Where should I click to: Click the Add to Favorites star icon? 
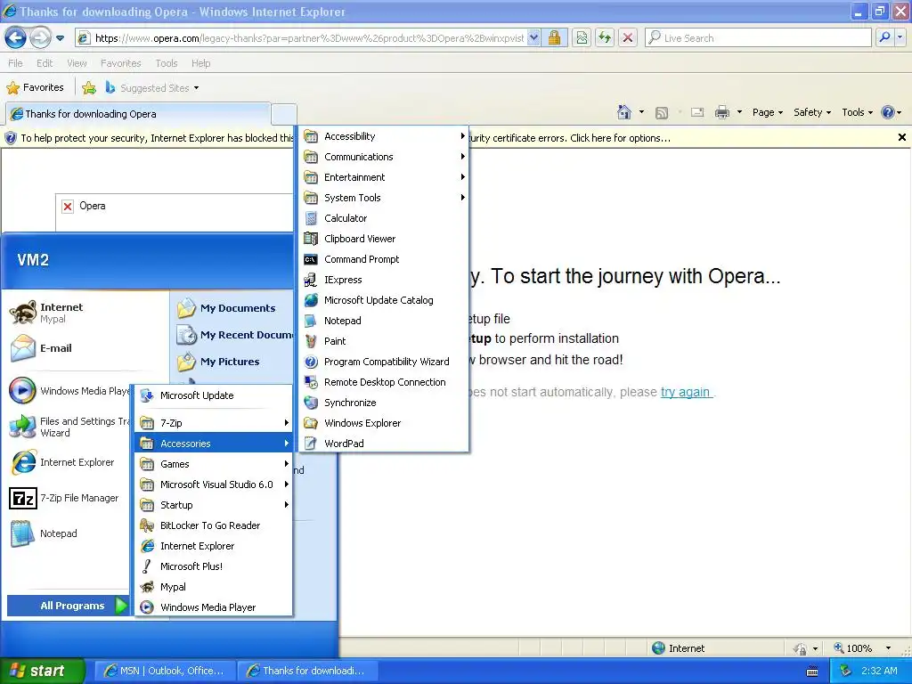pos(89,88)
